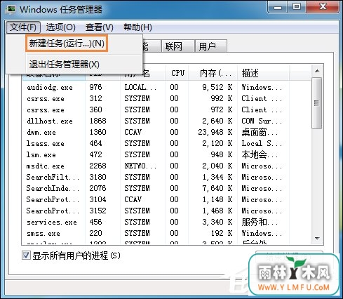Click memory value 23,948 K
The image size is (343, 299).
point(215,132)
